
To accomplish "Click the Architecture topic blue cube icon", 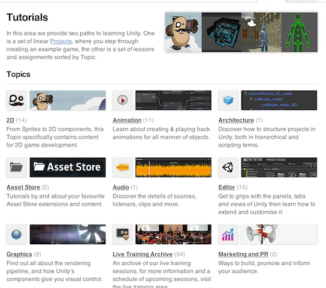I will 228,100.
